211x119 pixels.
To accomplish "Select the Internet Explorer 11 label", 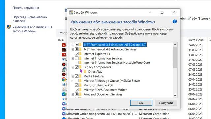I will point(97,54).
